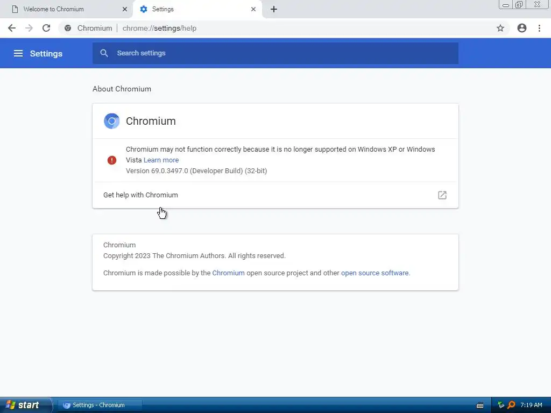Image resolution: width=551 pixels, height=413 pixels.
Task: Go back using the browser back arrow
Action: (x=12, y=28)
